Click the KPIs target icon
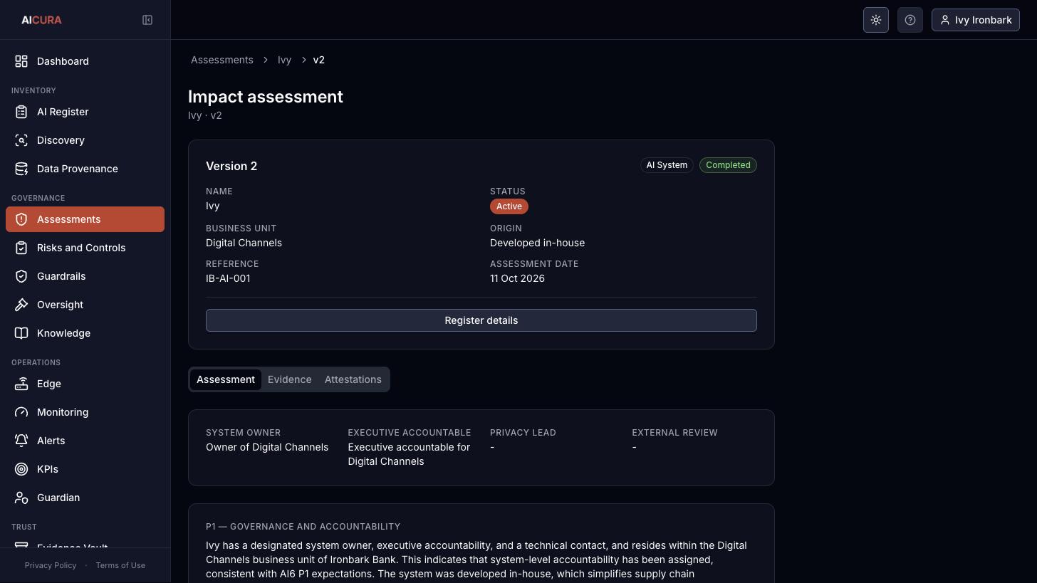Image resolution: width=1037 pixels, height=583 pixels. pyautogui.click(x=21, y=469)
